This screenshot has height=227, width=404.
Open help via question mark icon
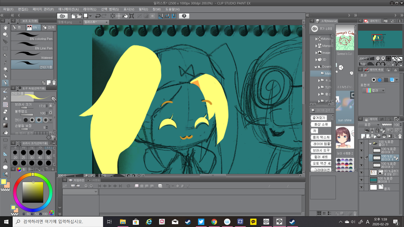tap(184, 16)
